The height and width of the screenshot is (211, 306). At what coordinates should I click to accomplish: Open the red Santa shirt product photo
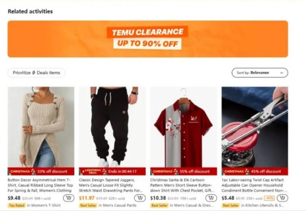point(184,127)
